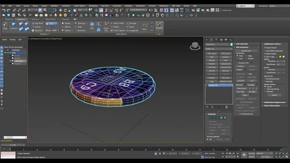Open the Motion command panel tab
The height and width of the screenshot is (163, 290).
click(221, 40)
